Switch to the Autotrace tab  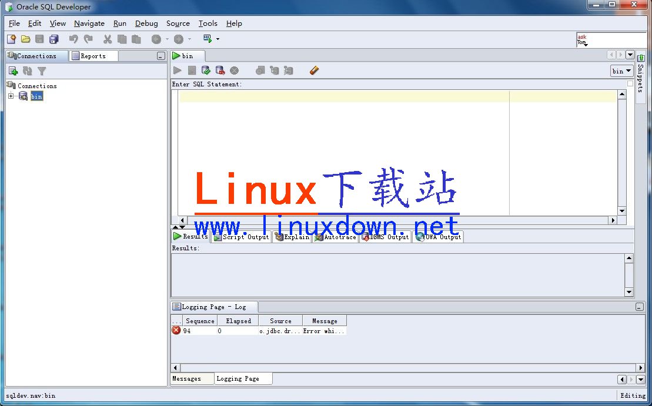(336, 237)
